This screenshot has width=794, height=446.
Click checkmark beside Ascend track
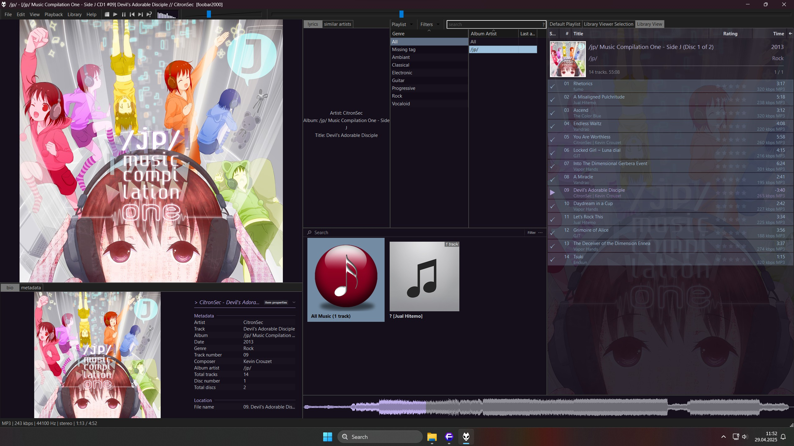pos(552,113)
